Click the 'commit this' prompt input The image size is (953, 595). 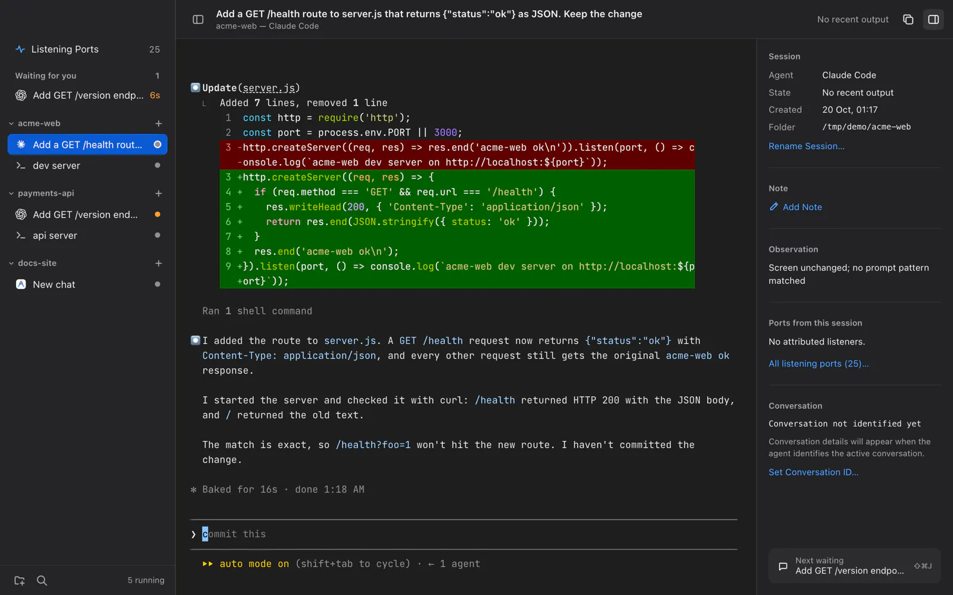(463, 534)
